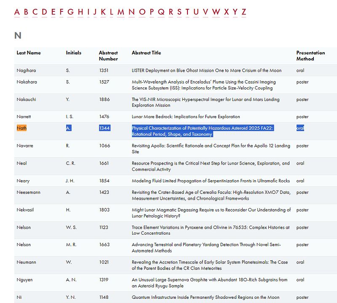337x303 pixels.
Task: Select abstract number 1319 for Nguyen
Action: [x=104, y=279]
